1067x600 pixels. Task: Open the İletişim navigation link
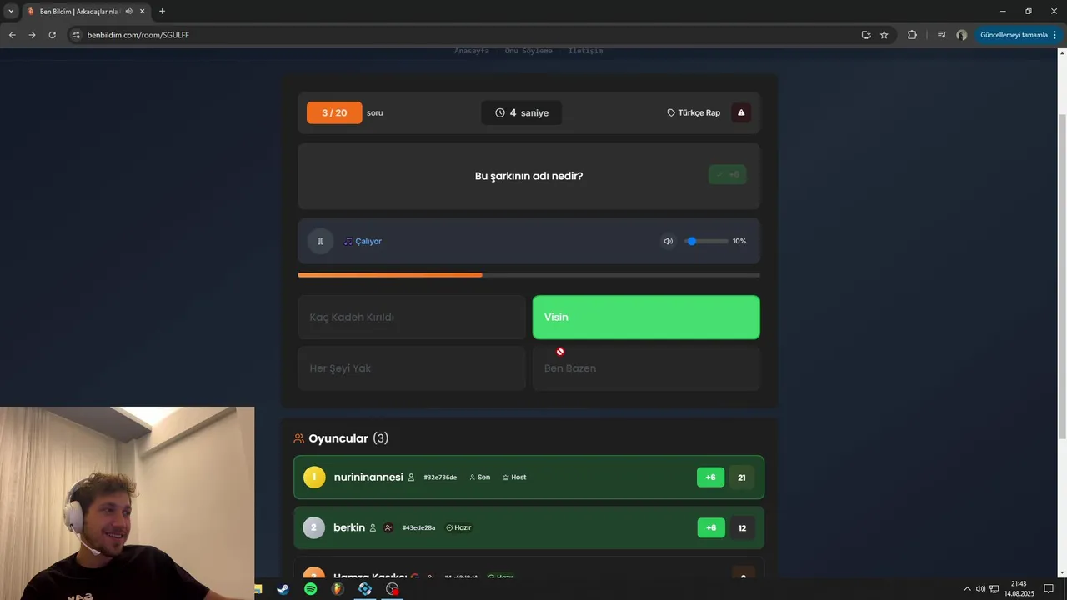pyautogui.click(x=585, y=51)
